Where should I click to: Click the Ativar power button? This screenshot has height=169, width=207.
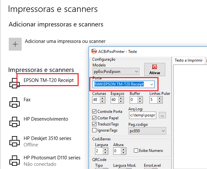[155, 69]
